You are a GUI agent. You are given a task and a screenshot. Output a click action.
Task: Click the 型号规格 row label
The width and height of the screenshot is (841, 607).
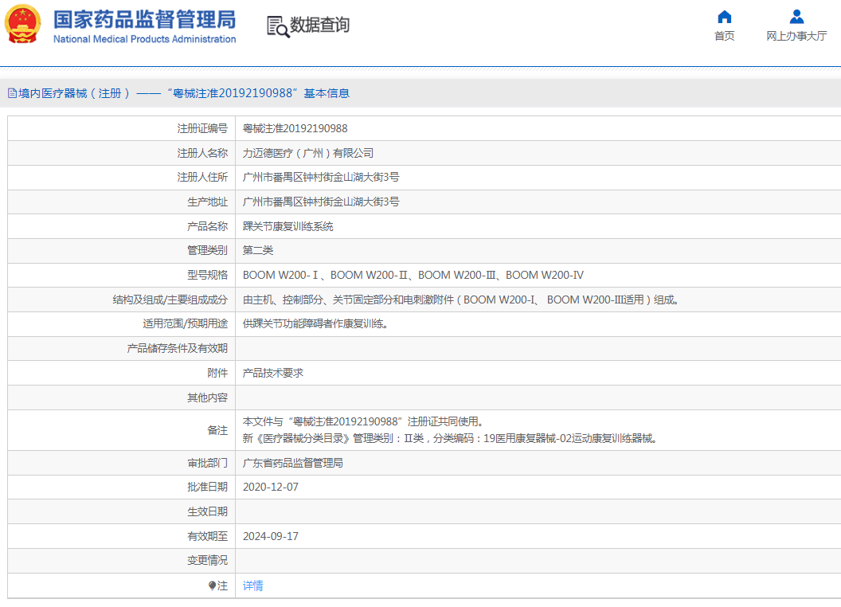[207, 276]
